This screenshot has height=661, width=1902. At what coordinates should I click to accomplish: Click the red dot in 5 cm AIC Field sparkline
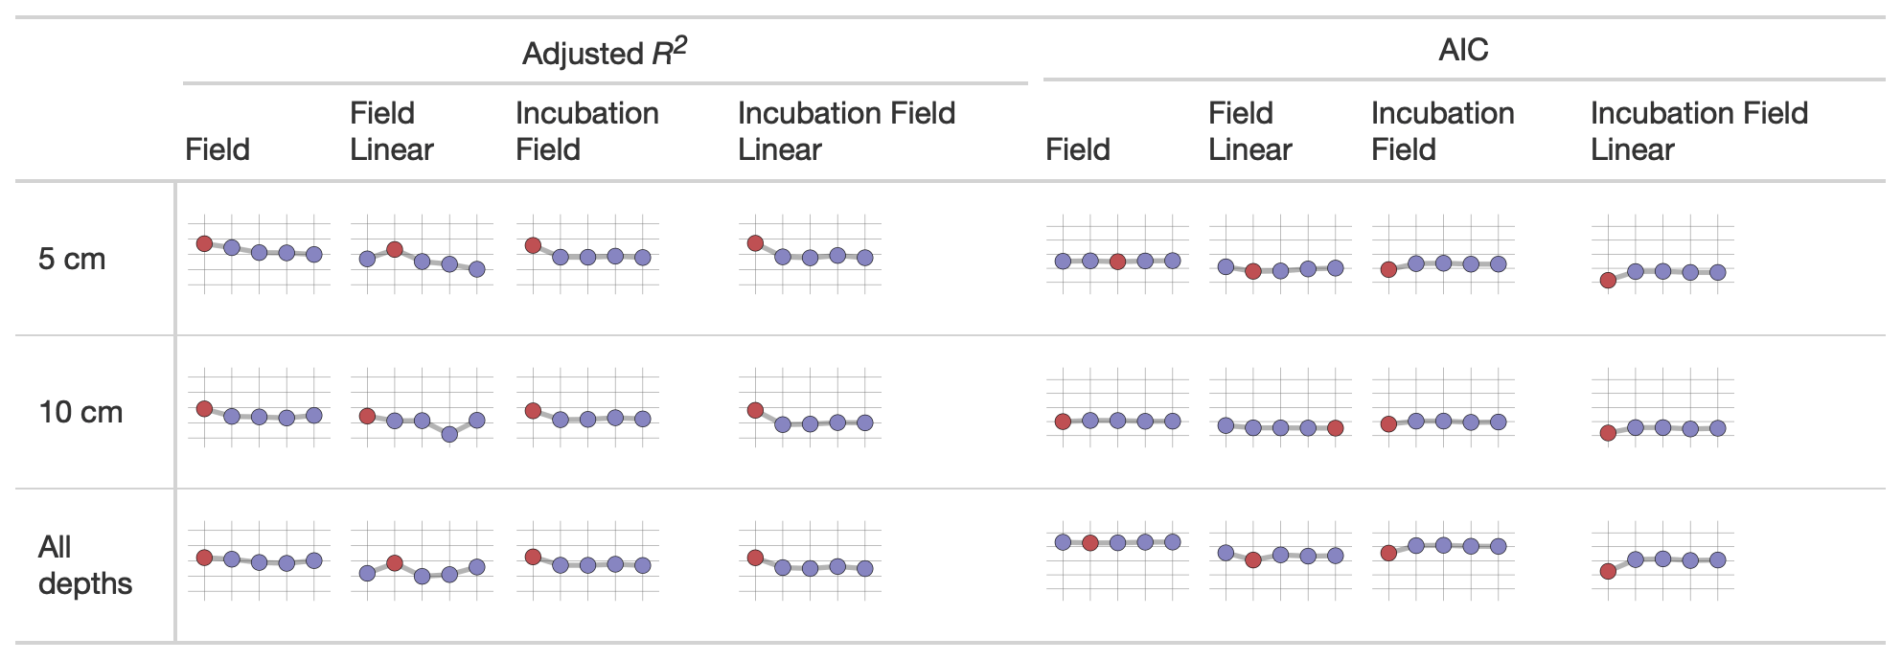point(1117,262)
